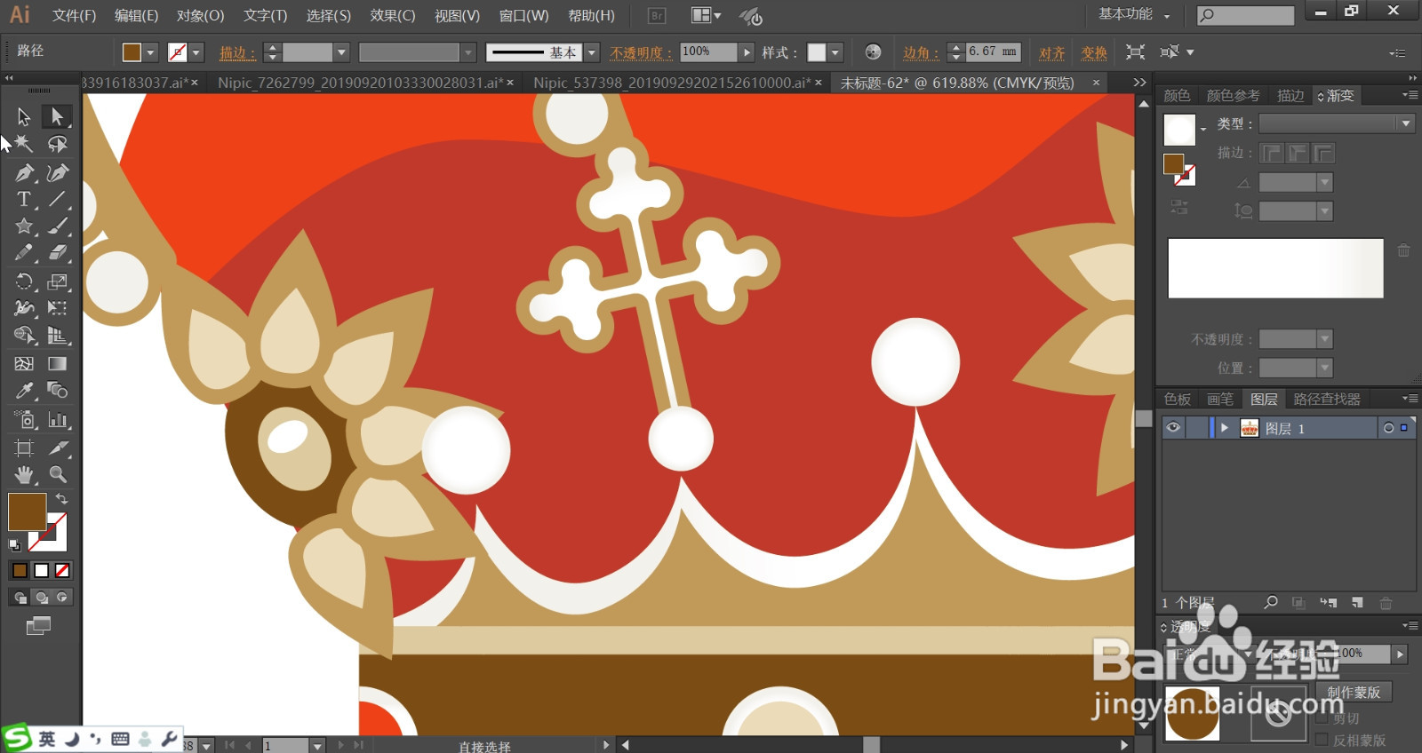The height and width of the screenshot is (753, 1422).
Task: Select the Star shape tool
Action: [x=24, y=226]
